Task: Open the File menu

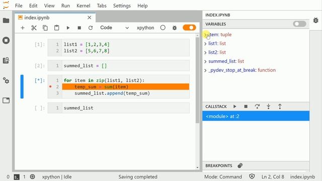Action: click(x=19, y=6)
